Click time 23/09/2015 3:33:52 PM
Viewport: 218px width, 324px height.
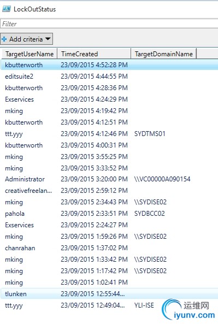(x=94, y=168)
